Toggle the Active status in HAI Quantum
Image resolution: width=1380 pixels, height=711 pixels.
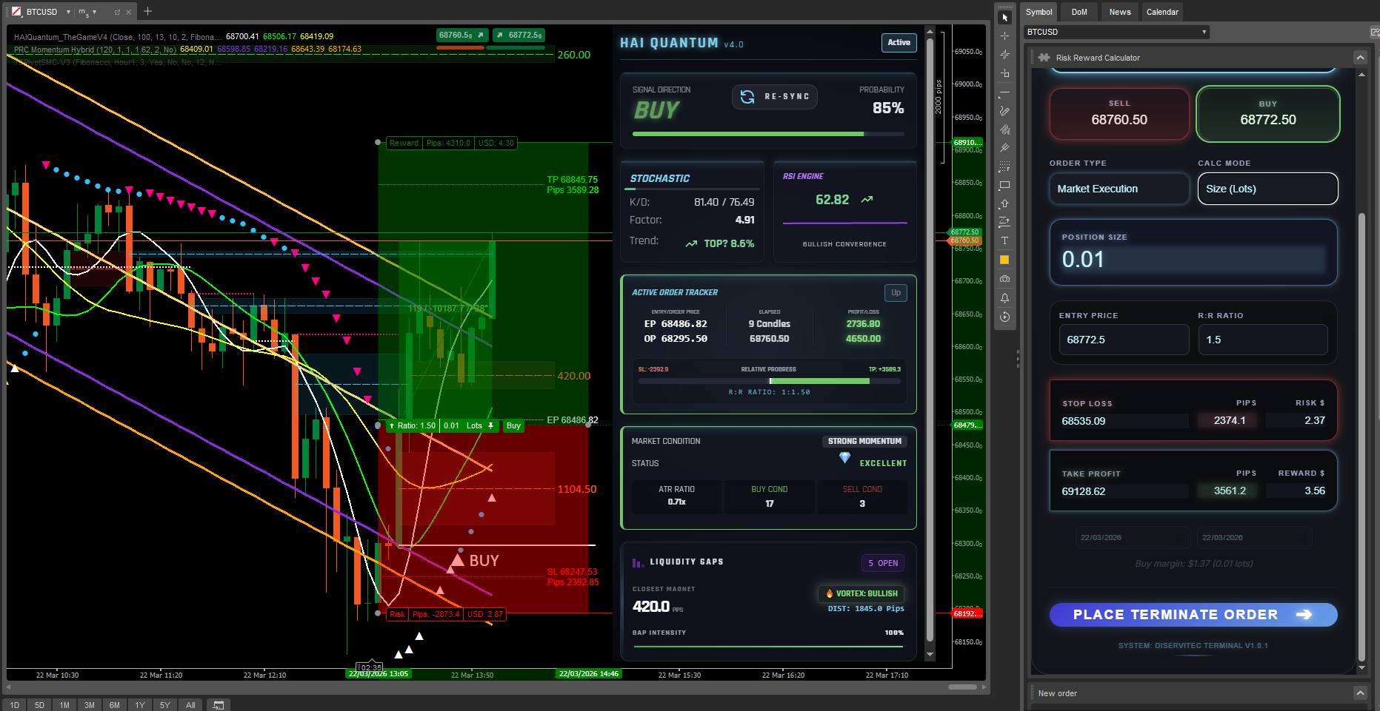click(899, 43)
